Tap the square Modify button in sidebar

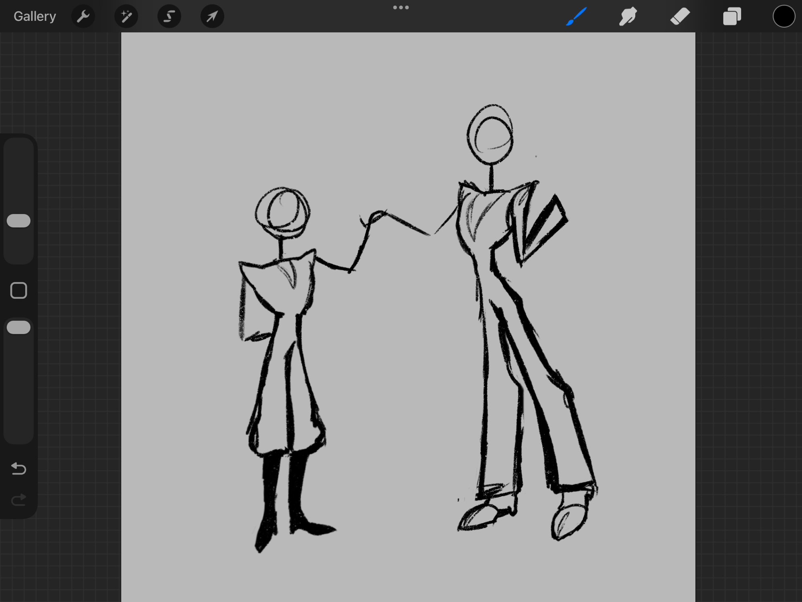(18, 290)
